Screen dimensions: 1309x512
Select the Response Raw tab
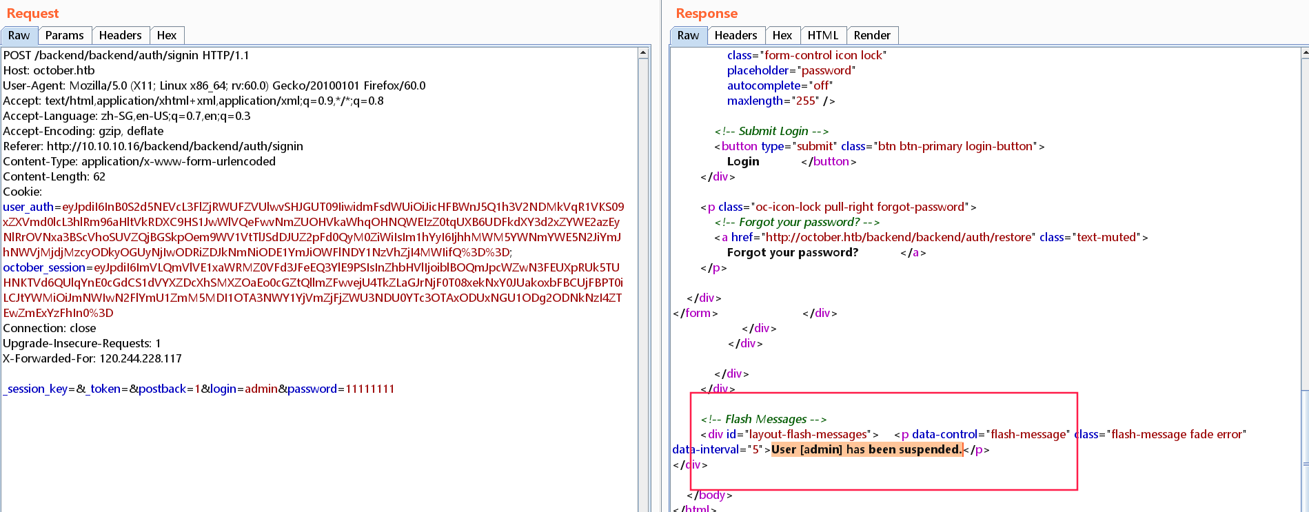point(688,35)
